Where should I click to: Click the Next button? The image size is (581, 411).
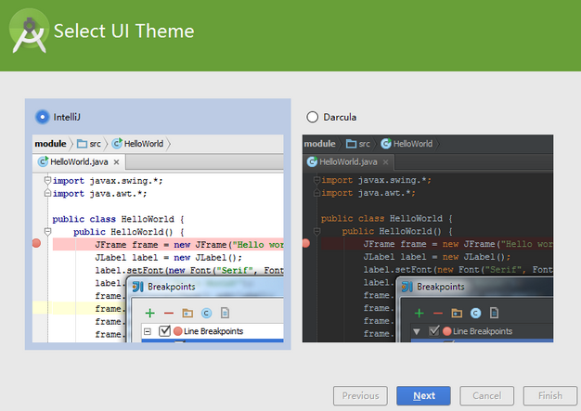[x=423, y=396]
